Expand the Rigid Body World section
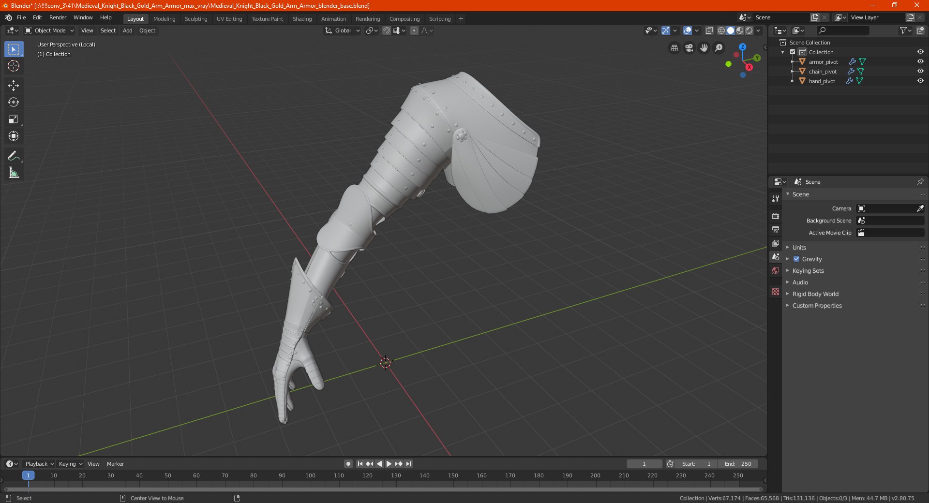Viewport: 929px width, 503px height. [815, 294]
